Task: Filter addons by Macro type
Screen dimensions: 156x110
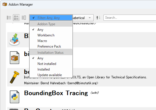Action: point(51,41)
